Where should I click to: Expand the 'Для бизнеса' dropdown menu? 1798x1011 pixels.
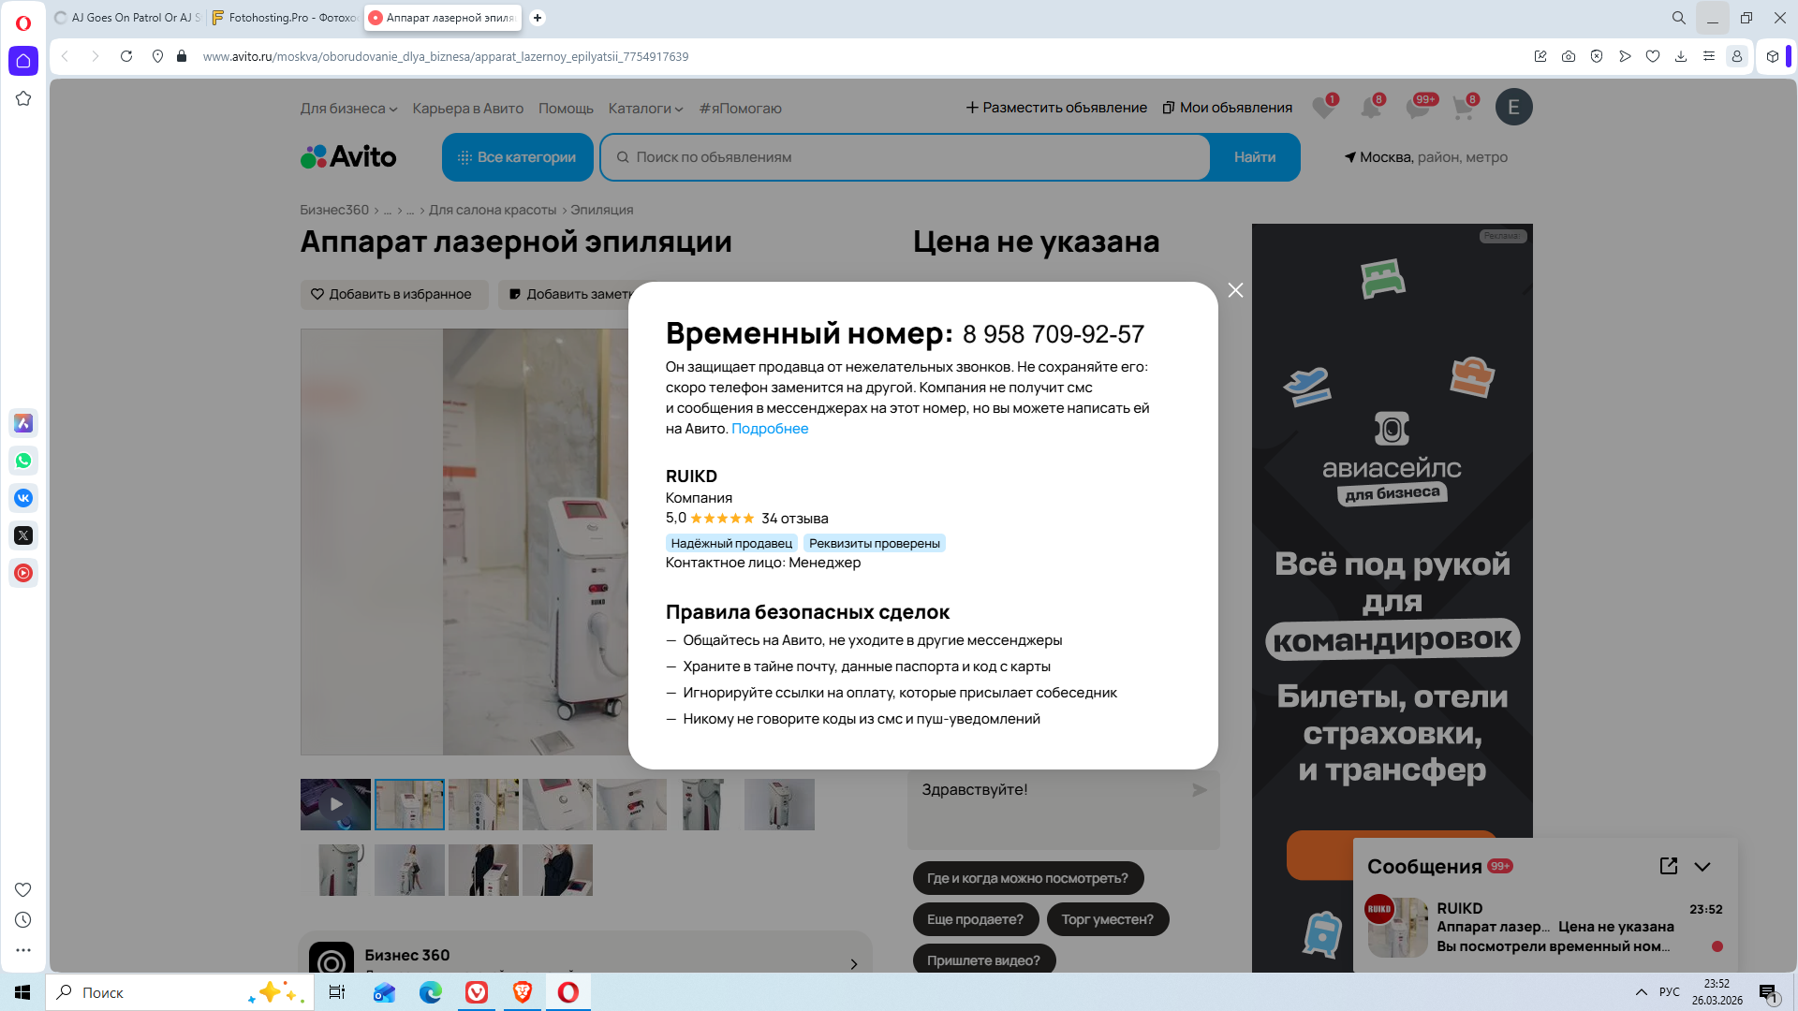pyautogui.click(x=348, y=109)
